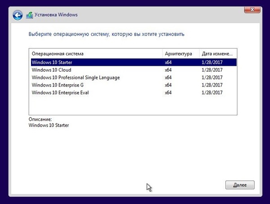270x204 pixels.
Task: Select Windows 10 Enterprise Eval
Action: pyautogui.click(x=134, y=92)
